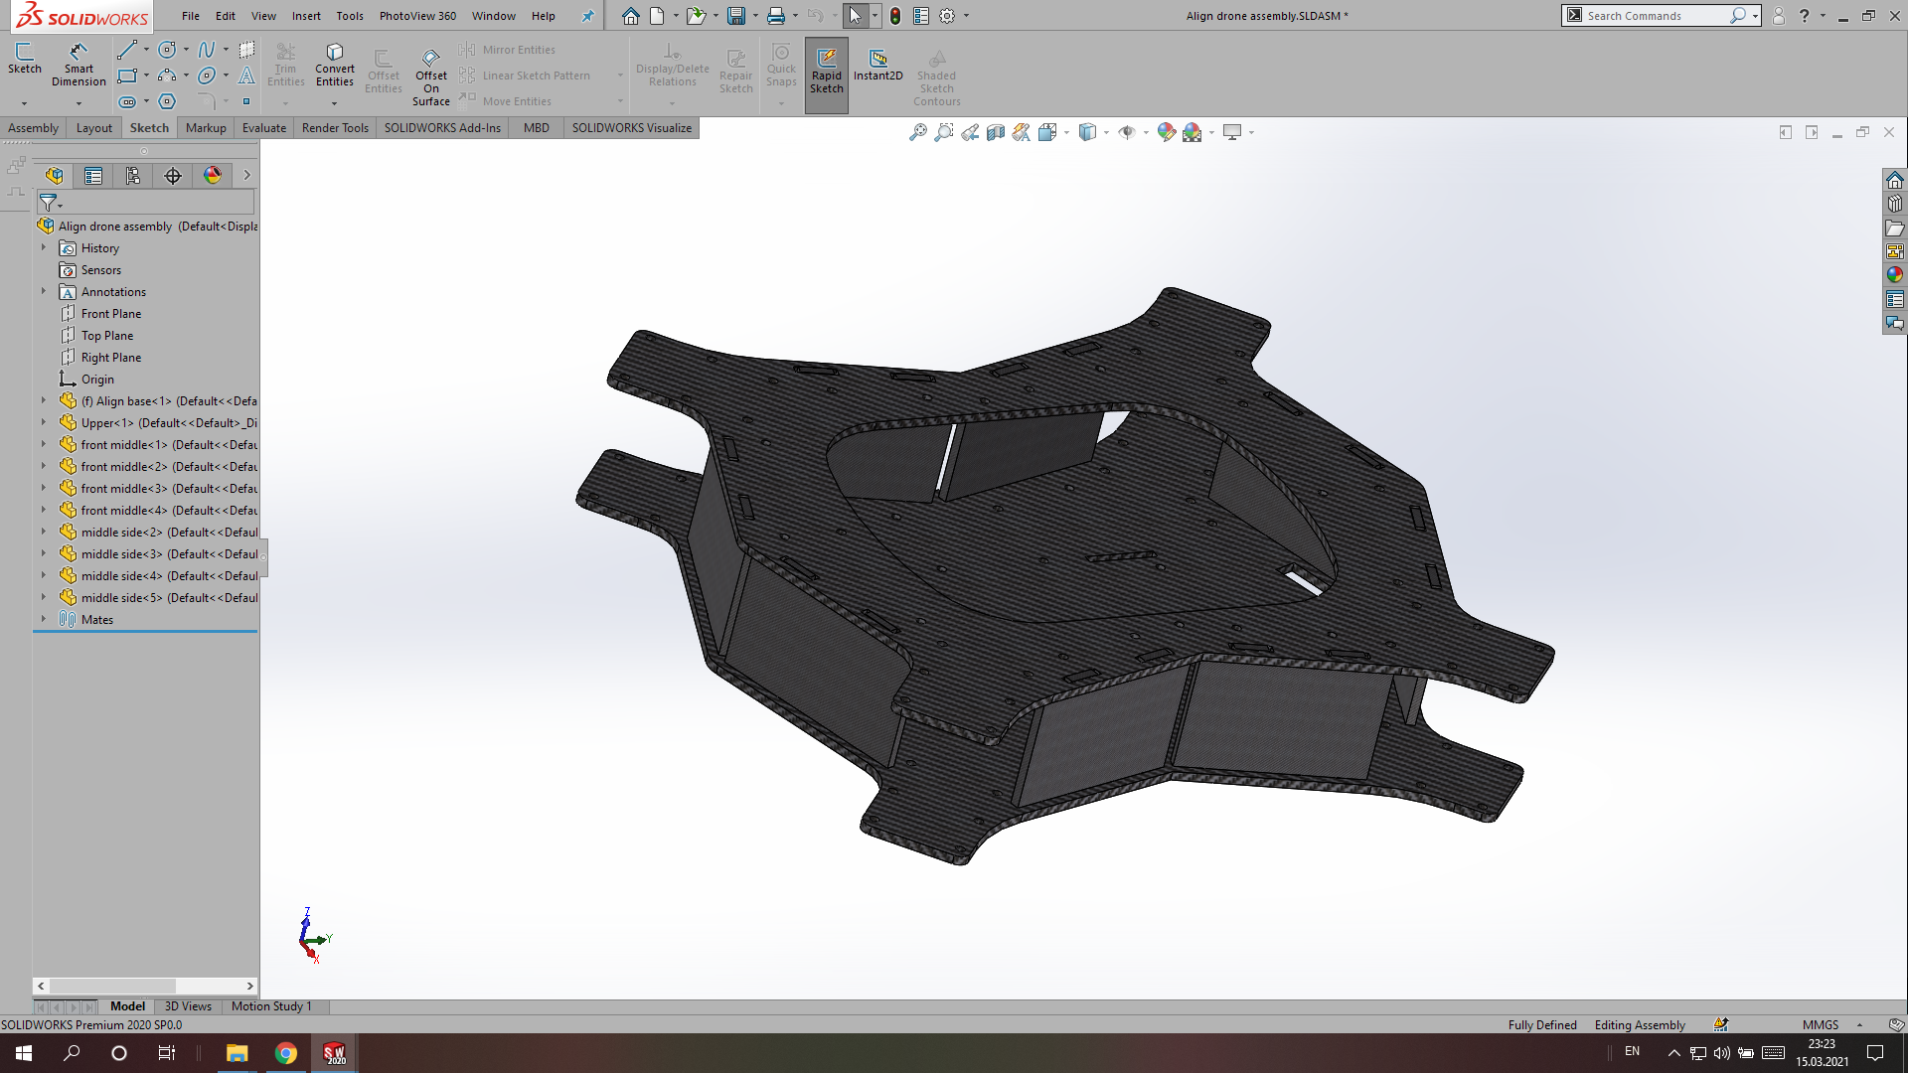Expand the Mates folder
The width and height of the screenshot is (1908, 1073).
pos(44,620)
